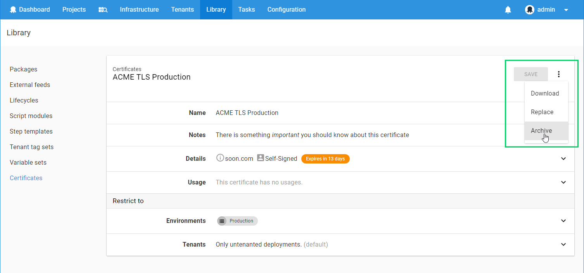Go to Variable sets in the sidebar

(28, 162)
